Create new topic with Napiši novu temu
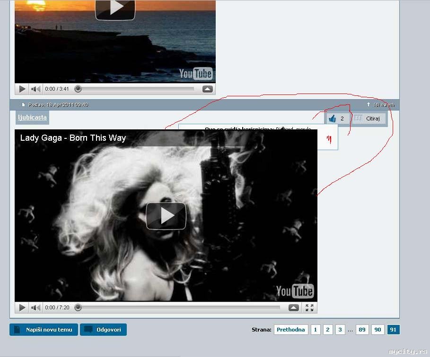The image size is (430, 357). (44, 330)
